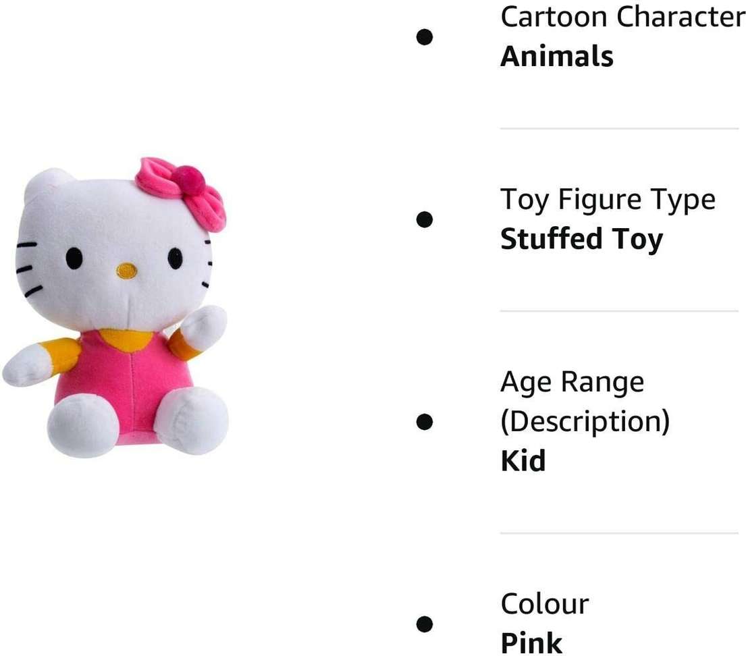Click the "Pink" colour value
The width and height of the screenshot is (746, 656).
(531, 643)
